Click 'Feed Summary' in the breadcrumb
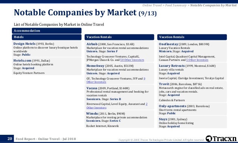Screen dimensions: 238x143 (176, 5)
